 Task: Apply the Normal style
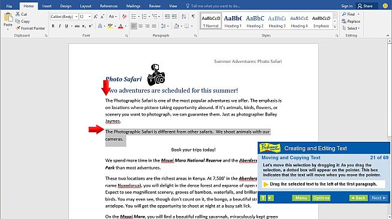(211, 21)
